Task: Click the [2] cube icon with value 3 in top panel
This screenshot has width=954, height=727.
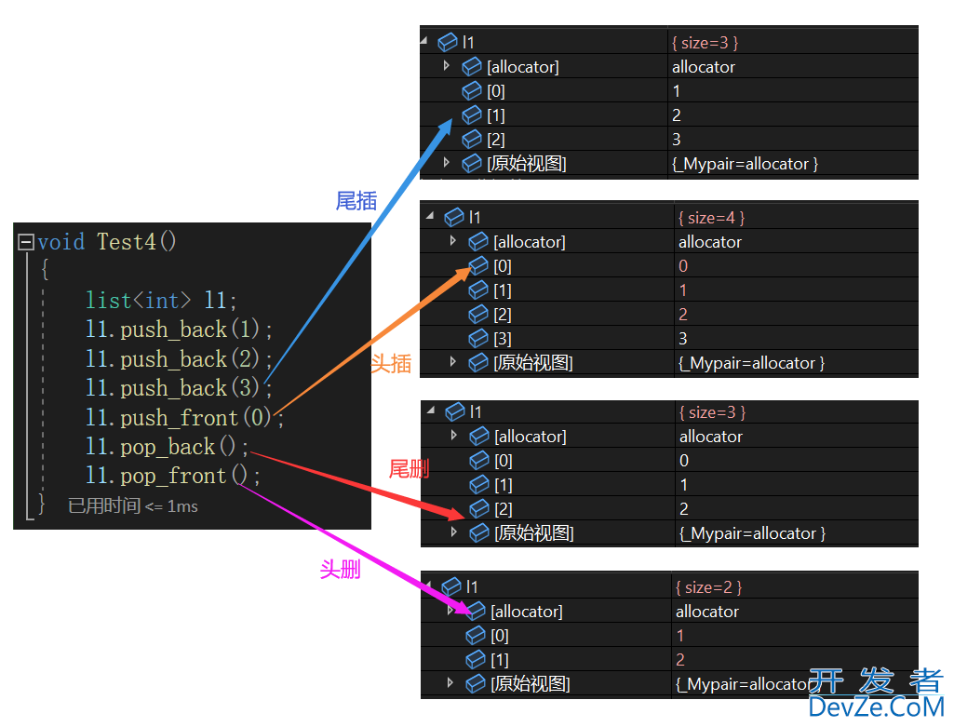Action: tap(472, 140)
